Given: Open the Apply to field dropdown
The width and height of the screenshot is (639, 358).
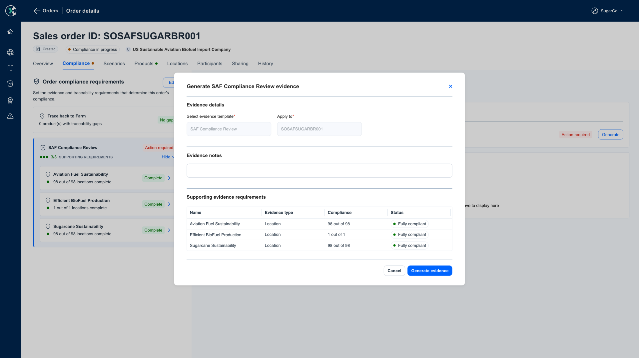Looking at the screenshot, I should [x=319, y=129].
